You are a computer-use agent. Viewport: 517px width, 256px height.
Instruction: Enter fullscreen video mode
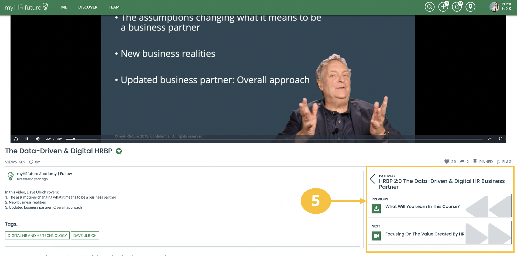point(501,139)
